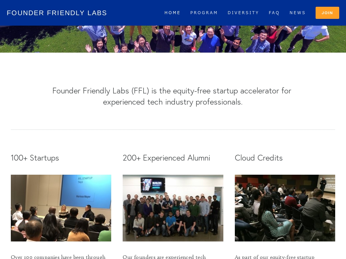Viewport: 346px width, 259px height.
Task: Click the FFL Startup Talk photo
Action: (61, 208)
